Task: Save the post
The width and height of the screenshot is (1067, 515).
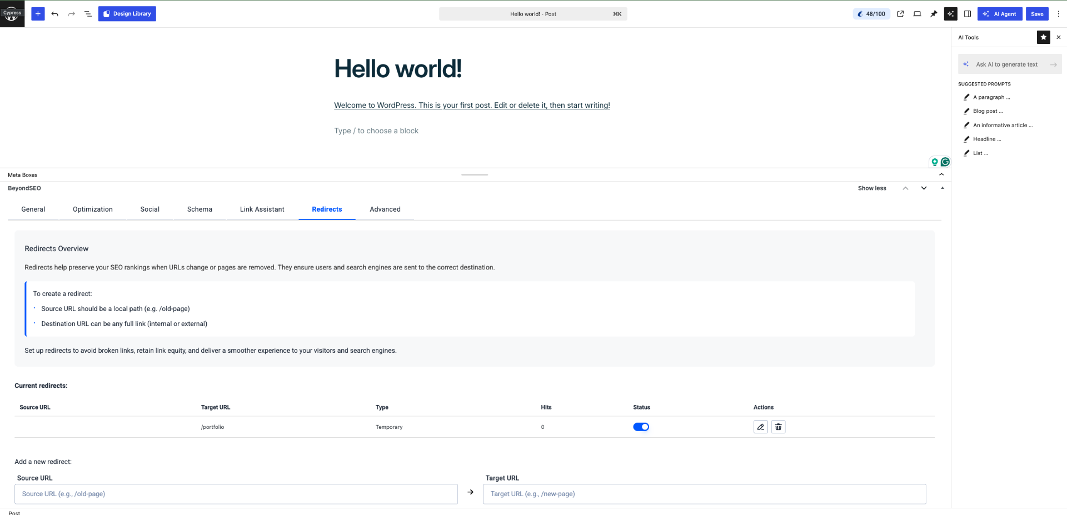Action: pos(1037,14)
